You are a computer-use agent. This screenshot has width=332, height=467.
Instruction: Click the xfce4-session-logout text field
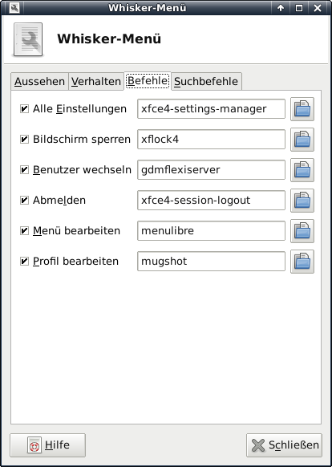[211, 201]
